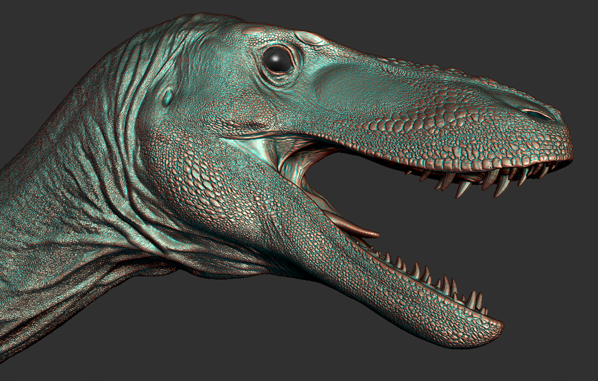Click the empty background below the neck
The width and height of the screenshot is (598, 381).
point(179,341)
